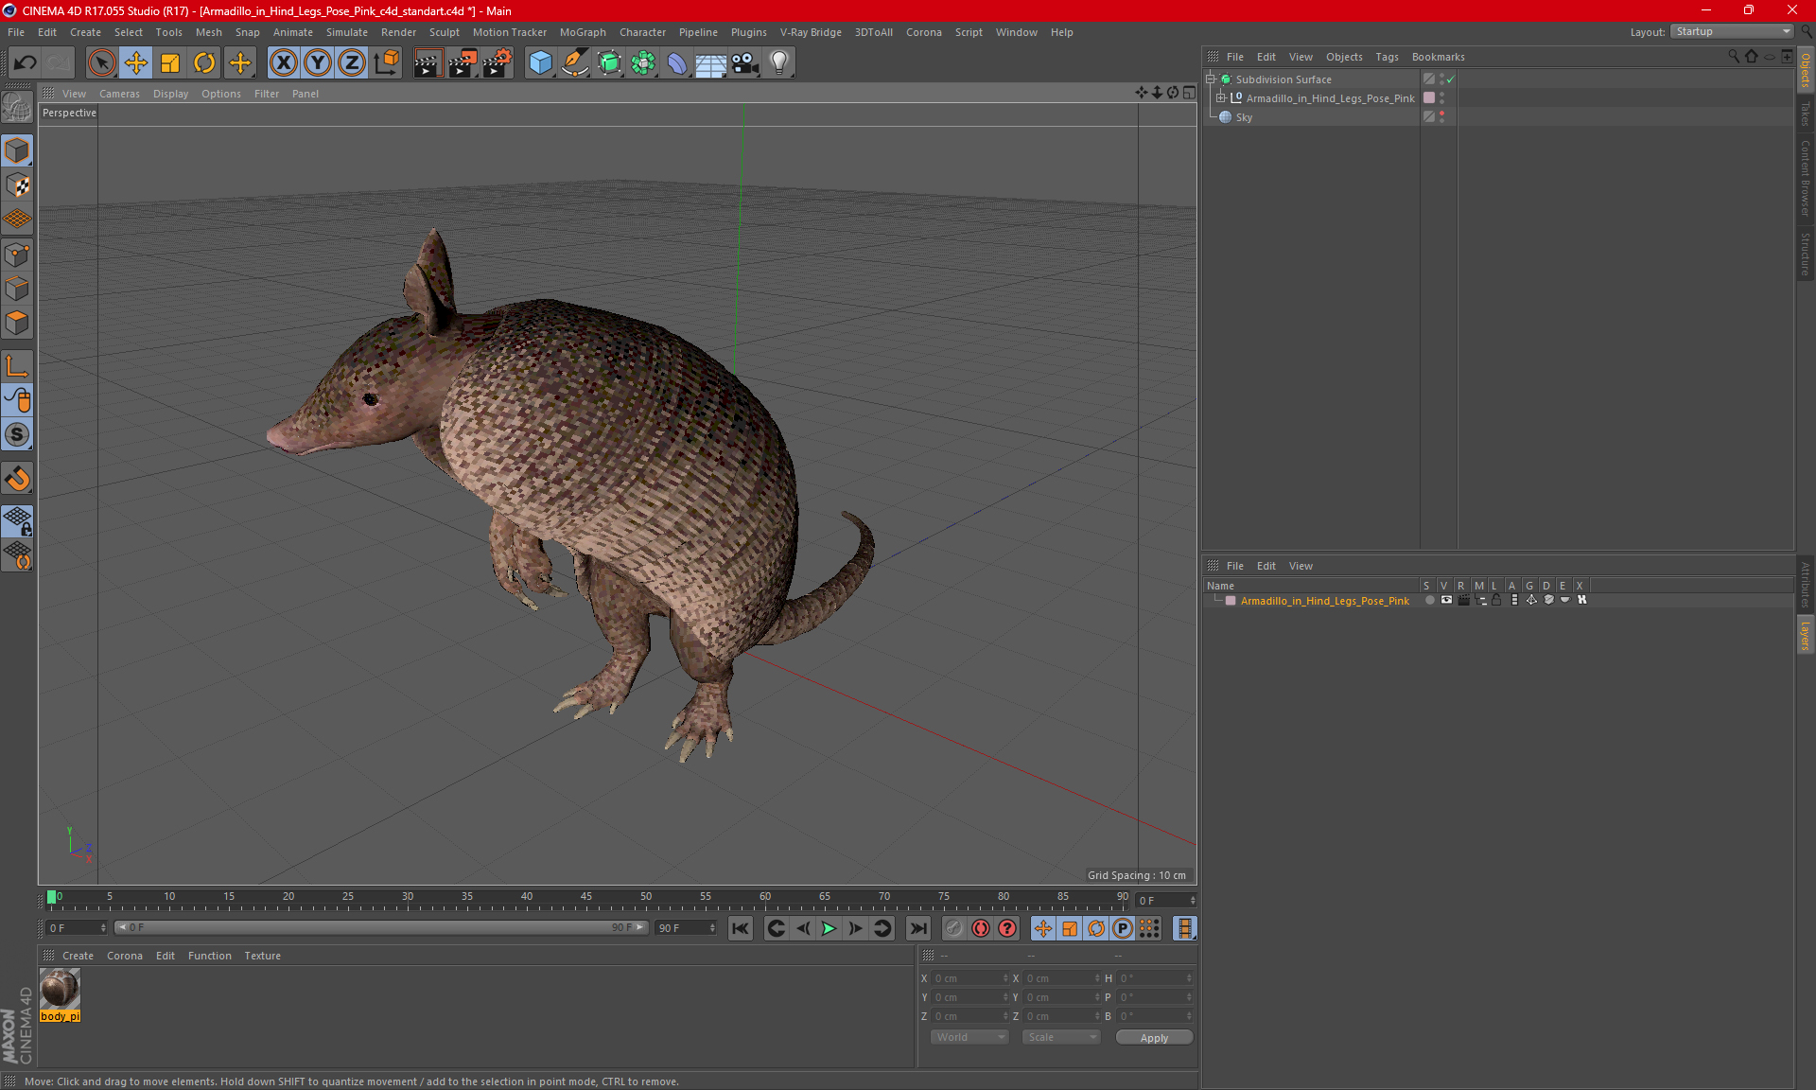Open the Texture menu in material manager
The height and width of the screenshot is (1090, 1816).
point(262,956)
